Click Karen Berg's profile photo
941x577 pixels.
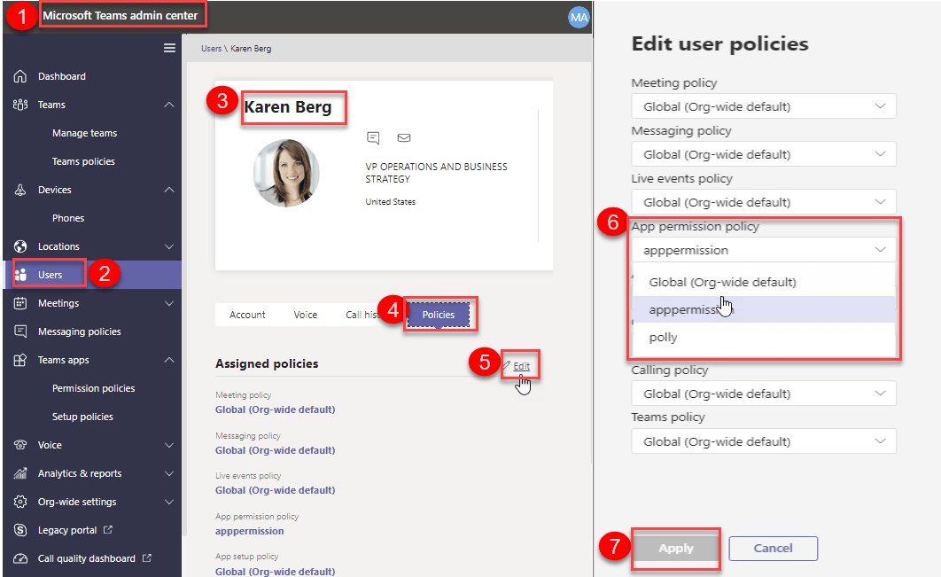[287, 173]
